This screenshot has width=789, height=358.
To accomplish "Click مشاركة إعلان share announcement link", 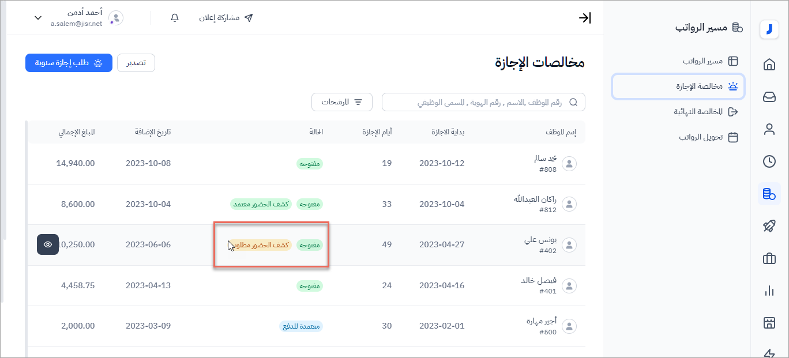I will (x=226, y=18).
